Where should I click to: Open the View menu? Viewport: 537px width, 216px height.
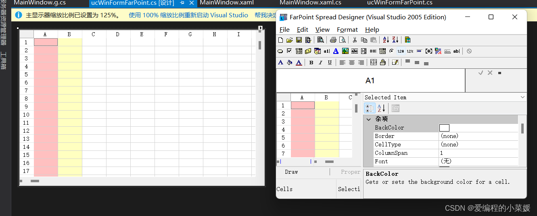click(x=322, y=29)
